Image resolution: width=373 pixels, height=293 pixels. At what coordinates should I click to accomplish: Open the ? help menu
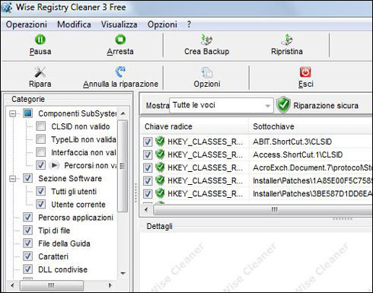(x=189, y=24)
